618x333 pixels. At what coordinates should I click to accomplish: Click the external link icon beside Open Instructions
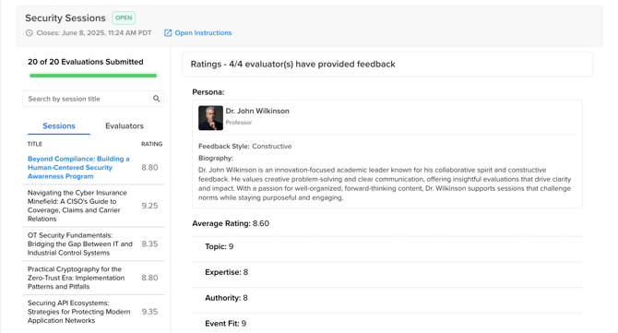coord(168,32)
